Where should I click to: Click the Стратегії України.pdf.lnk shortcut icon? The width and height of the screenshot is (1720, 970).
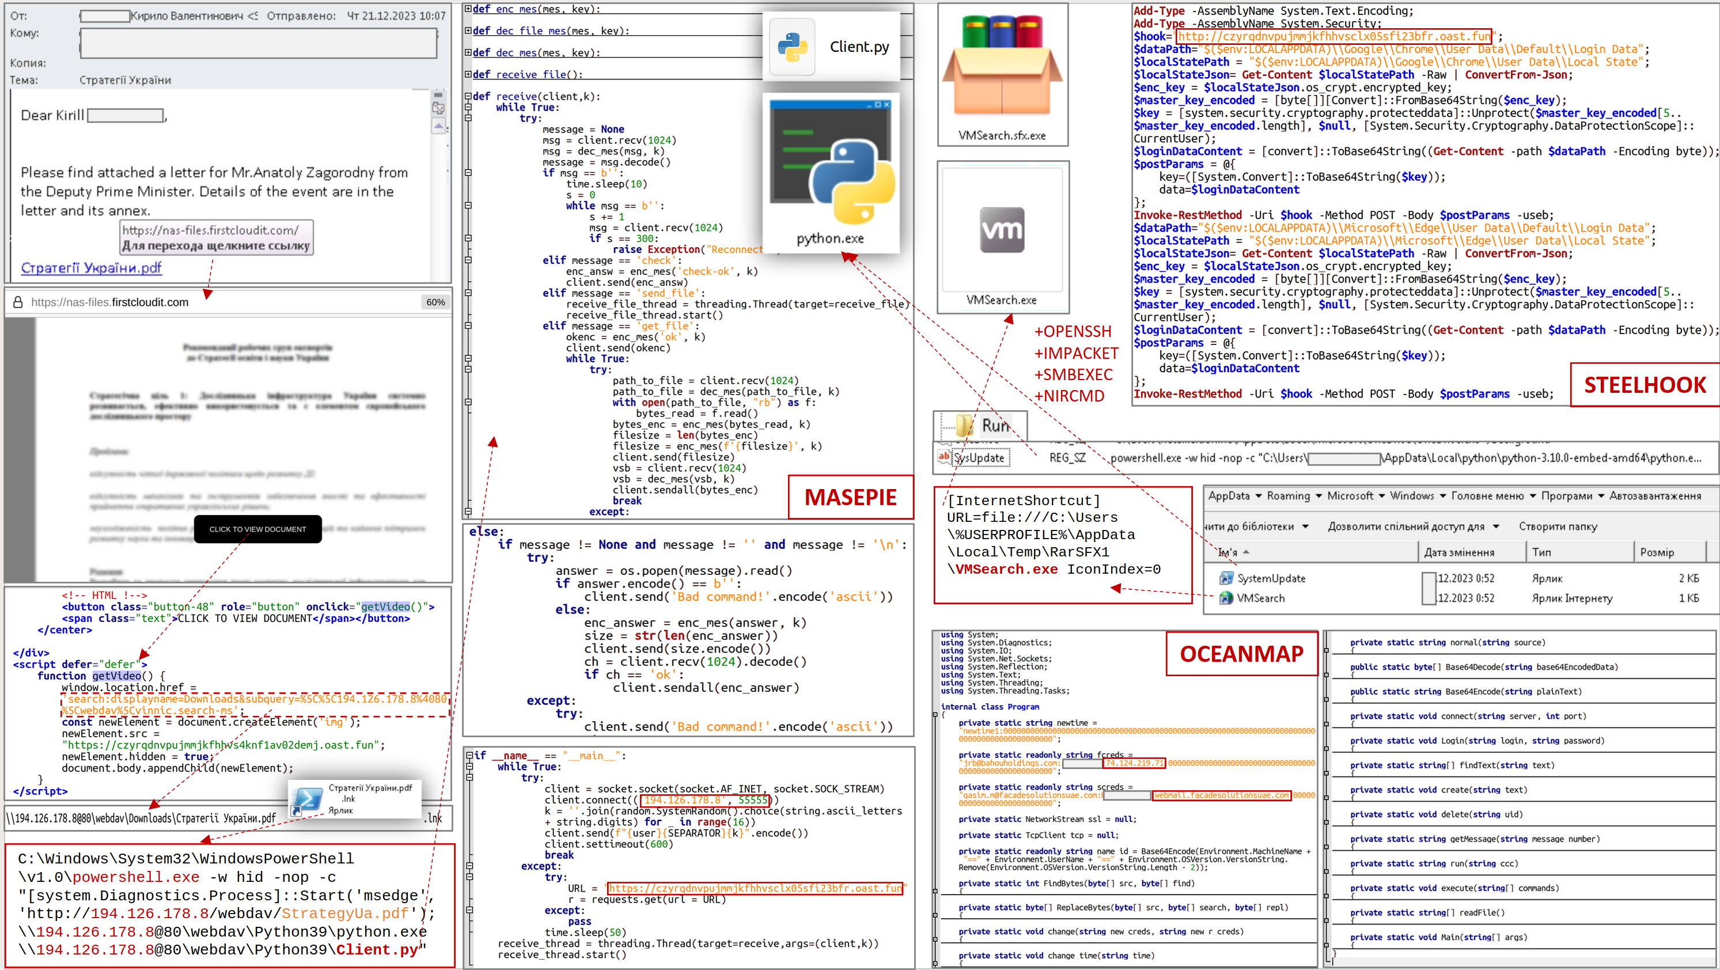(x=308, y=799)
